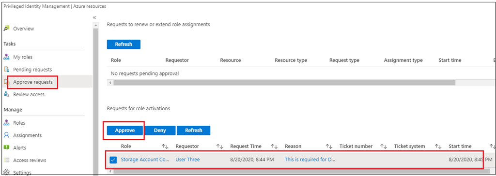Open the Storage Account Co... role link

pos(145,160)
